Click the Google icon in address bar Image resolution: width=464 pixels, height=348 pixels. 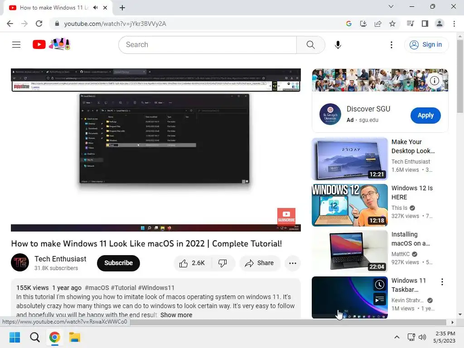pos(348,24)
